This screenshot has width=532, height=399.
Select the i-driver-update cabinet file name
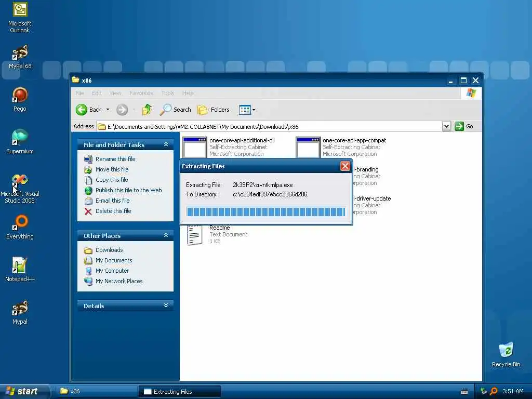372,198
